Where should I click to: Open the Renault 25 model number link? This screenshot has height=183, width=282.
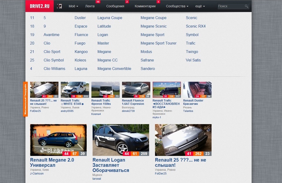coord(32,60)
